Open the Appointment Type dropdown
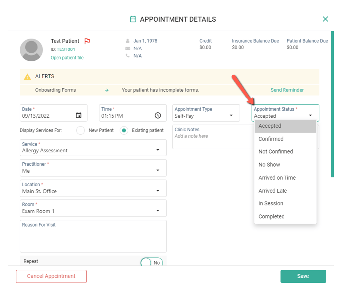Screen dimensions: 341x295 pos(231,116)
